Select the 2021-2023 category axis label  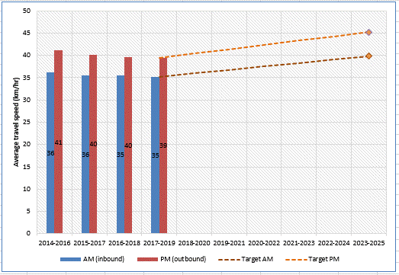click(299, 243)
